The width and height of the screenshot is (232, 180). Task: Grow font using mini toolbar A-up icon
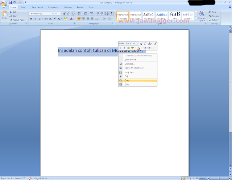(141, 43)
